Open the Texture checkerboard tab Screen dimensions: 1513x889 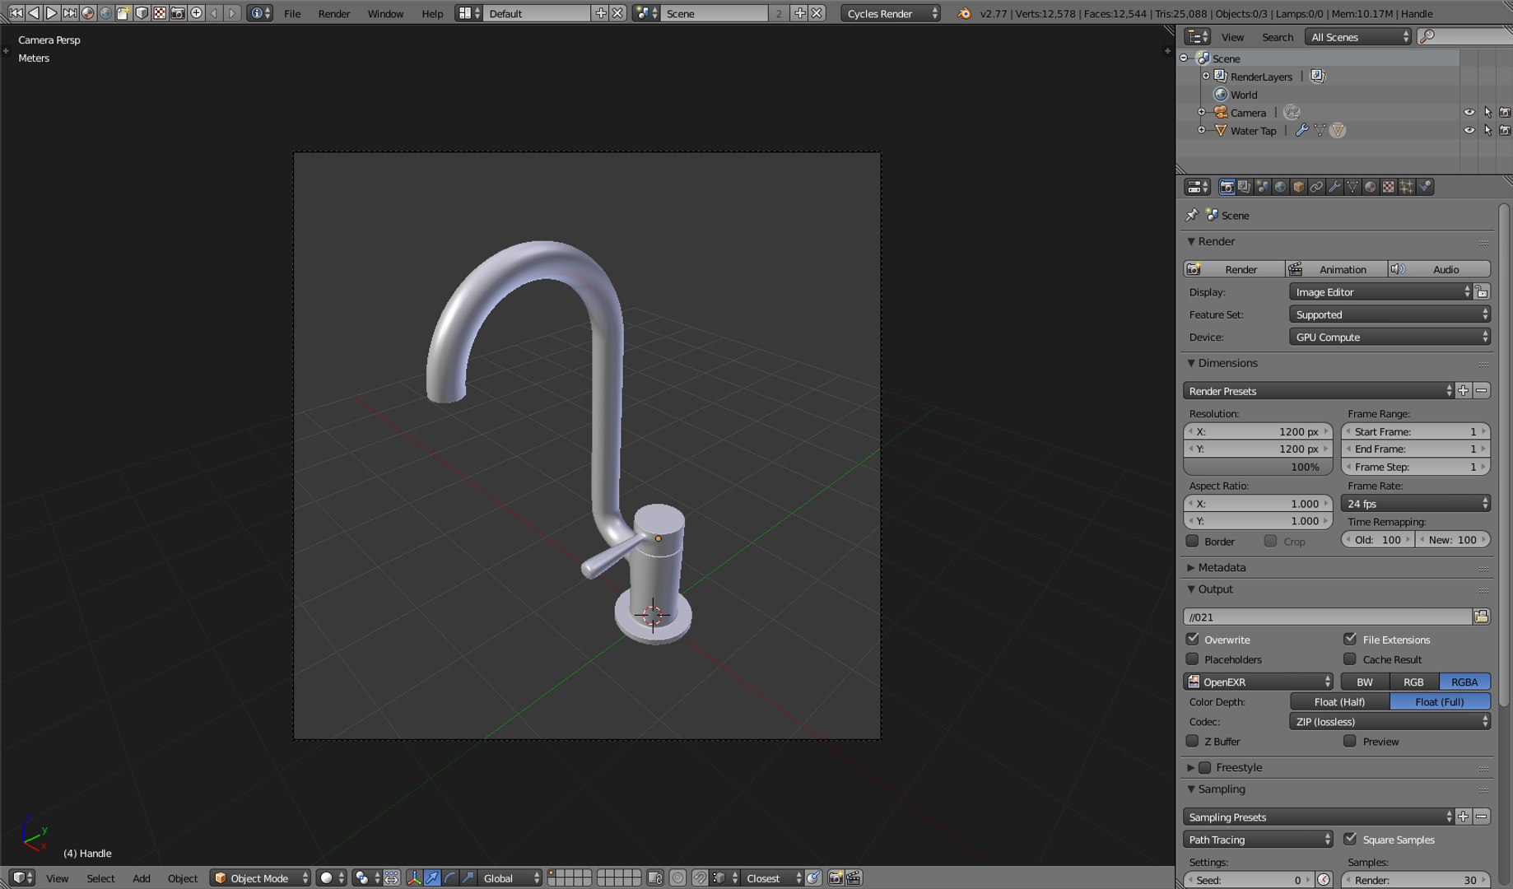click(1389, 187)
